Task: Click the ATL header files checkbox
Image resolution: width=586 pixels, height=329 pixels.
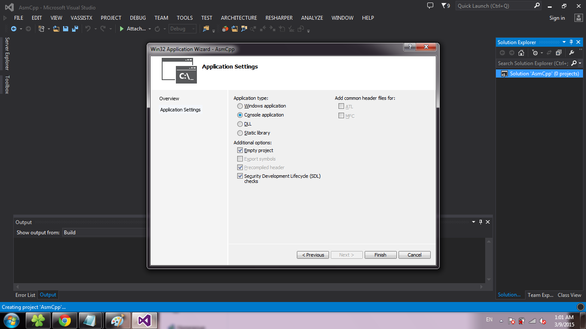Action: (341, 106)
